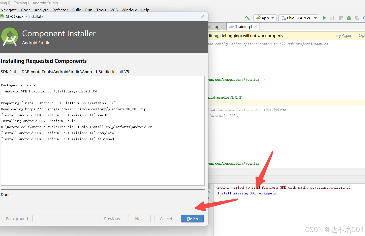This screenshot has height=236, width=365.
Task: Click the download URL line in install log
Action: coord(73,109)
